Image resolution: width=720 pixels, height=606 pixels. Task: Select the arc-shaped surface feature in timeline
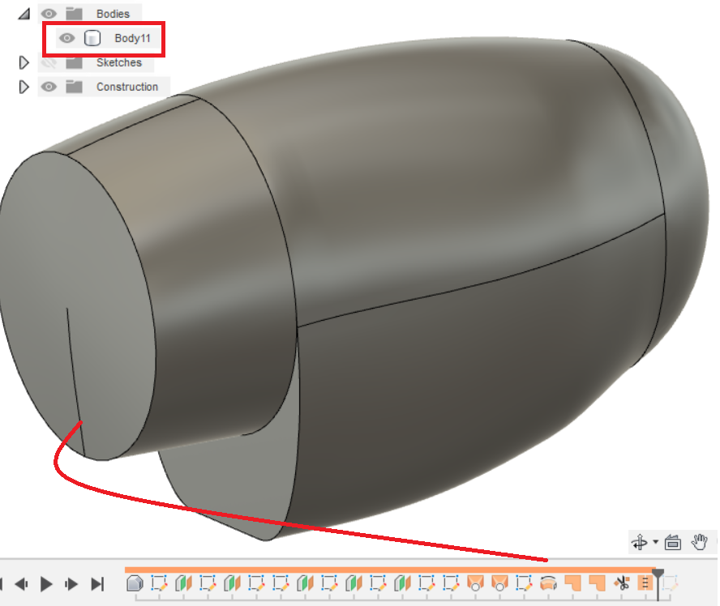point(548,583)
